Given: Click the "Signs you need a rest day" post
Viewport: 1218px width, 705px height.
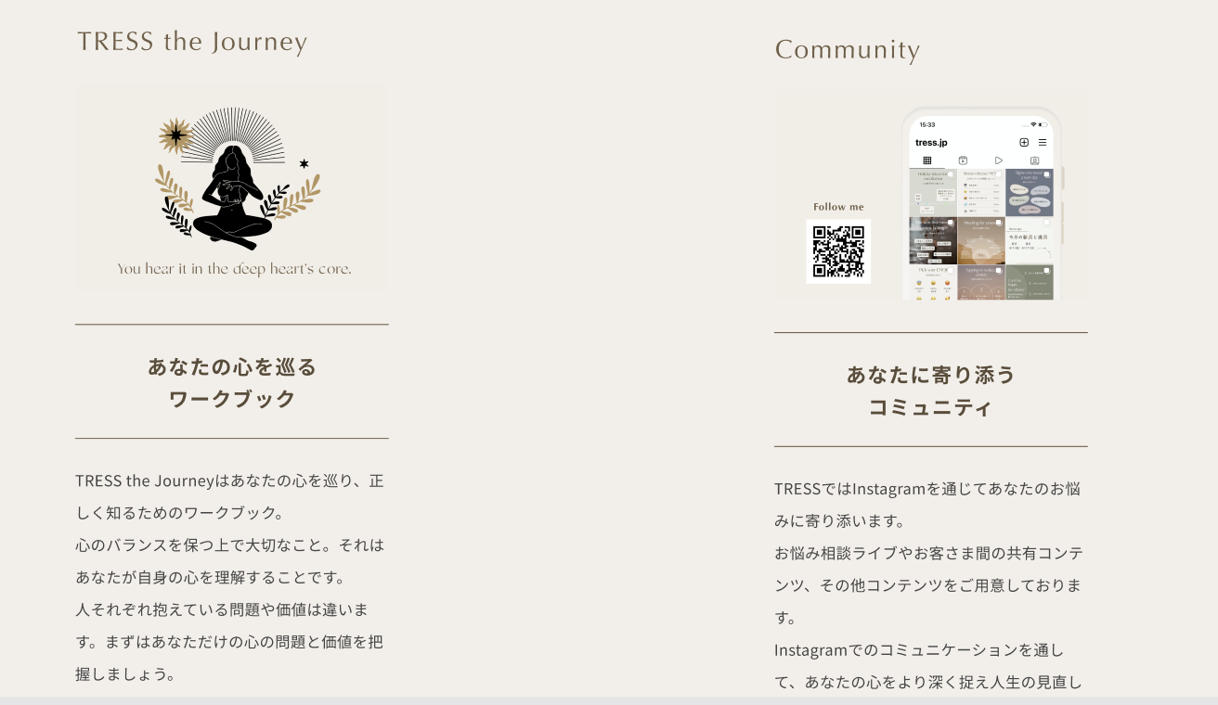Looking at the screenshot, I should click(1030, 192).
